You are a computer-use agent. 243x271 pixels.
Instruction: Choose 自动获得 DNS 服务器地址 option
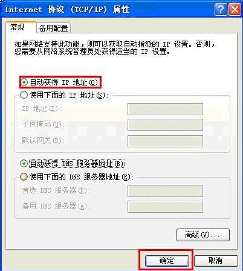tap(24, 164)
